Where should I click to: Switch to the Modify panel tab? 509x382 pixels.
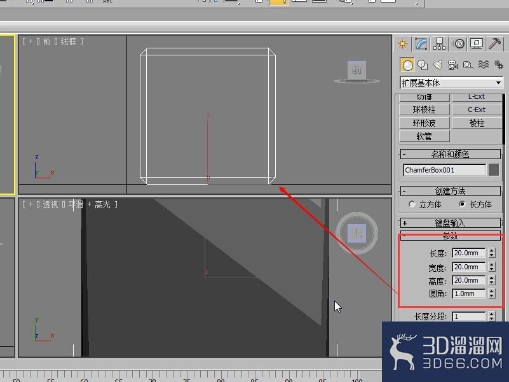point(421,44)
